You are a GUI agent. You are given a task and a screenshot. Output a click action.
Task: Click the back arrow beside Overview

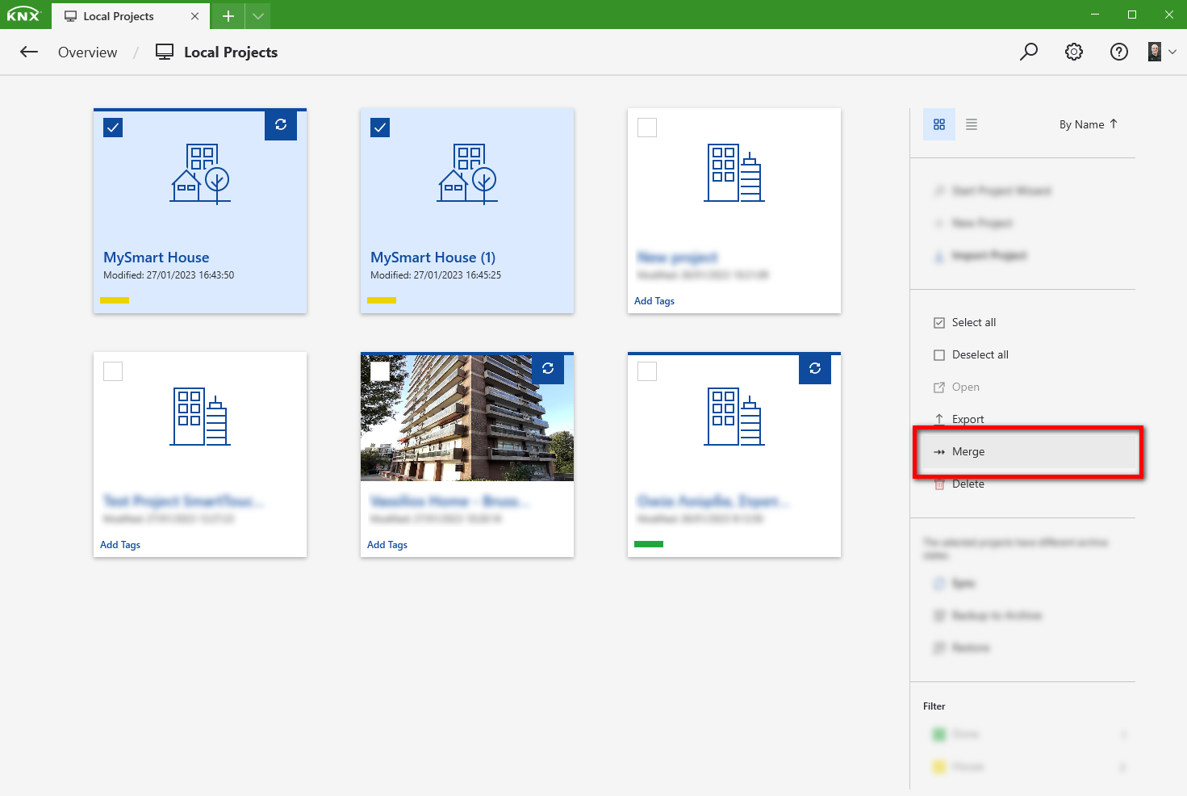pos(28,52)
